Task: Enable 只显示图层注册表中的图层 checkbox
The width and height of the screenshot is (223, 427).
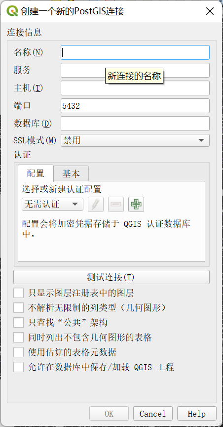Action: (x=18, y=293)
